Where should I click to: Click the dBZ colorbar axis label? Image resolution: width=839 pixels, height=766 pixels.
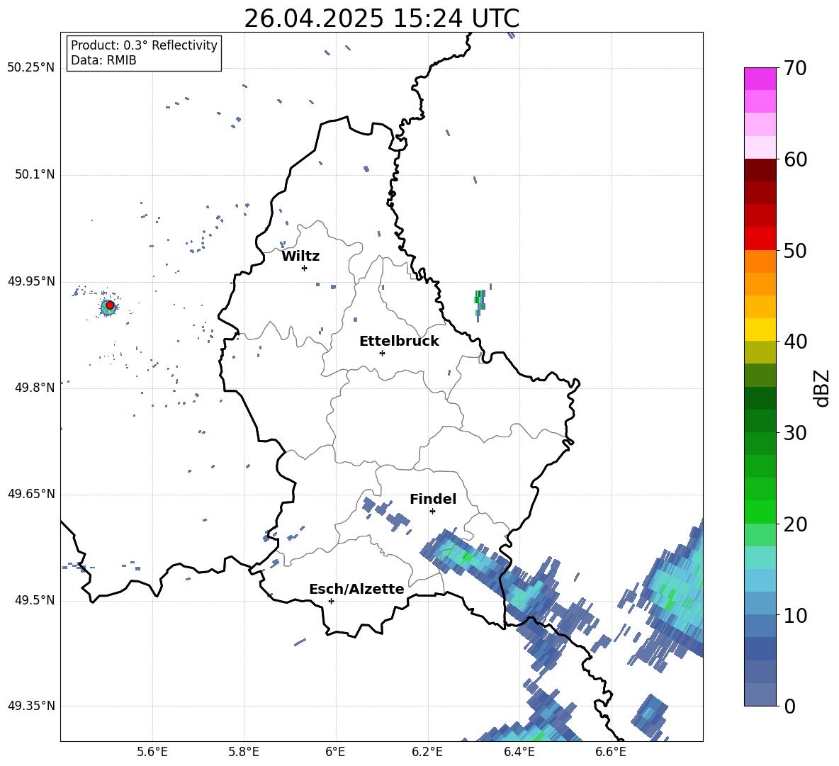pos(822,388)
